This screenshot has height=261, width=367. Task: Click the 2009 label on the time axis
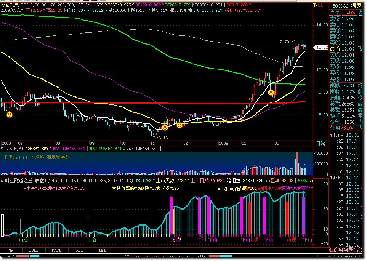coord(224,143)
